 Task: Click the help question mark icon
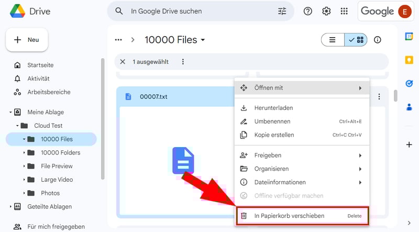click(x=308, y=11)
